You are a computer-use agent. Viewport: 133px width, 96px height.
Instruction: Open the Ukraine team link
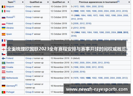click(10, 28)
